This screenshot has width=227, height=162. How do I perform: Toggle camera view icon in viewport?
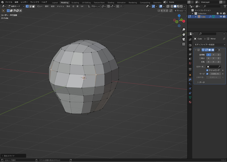[184, 39]
